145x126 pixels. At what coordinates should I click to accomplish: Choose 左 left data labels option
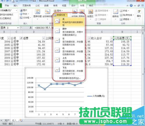click(69, 42)
